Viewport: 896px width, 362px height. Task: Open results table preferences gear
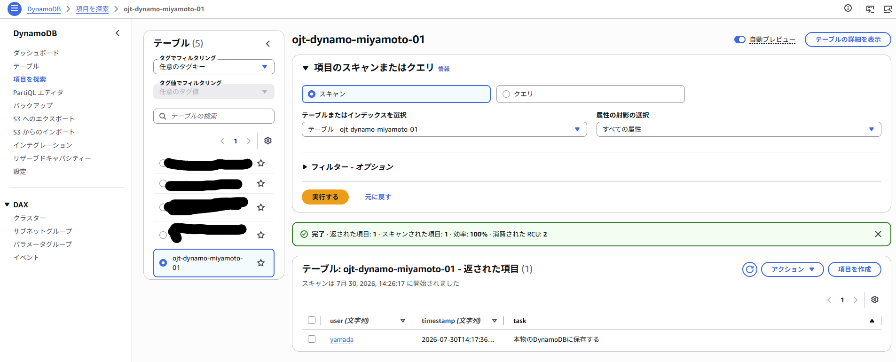pyautogui.click(x=875, y=299)
